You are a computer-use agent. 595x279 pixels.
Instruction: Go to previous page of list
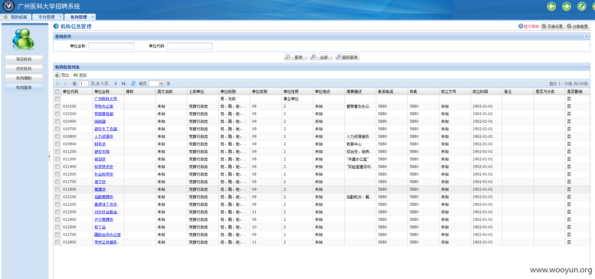click(x=65, y=83)
